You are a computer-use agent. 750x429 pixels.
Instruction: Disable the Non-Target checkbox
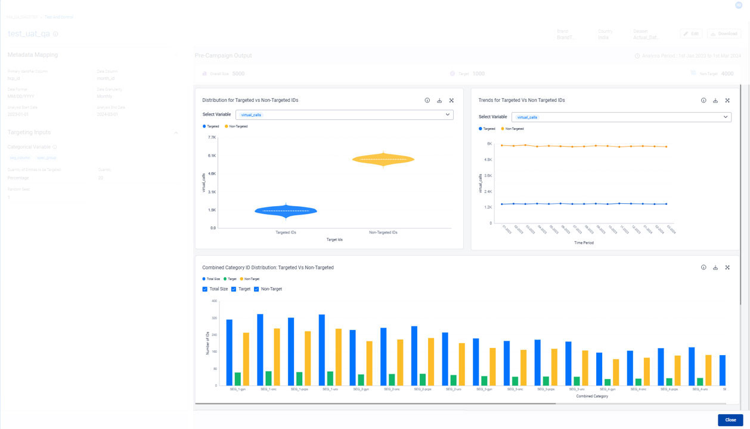[x=256, y=289]
